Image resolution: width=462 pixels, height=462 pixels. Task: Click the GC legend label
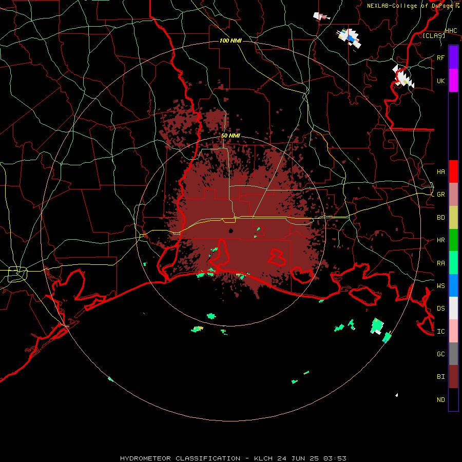click(x=441, y=354)
